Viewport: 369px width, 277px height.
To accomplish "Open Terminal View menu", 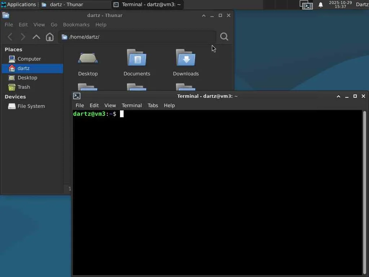I will [x=110, y=105].
